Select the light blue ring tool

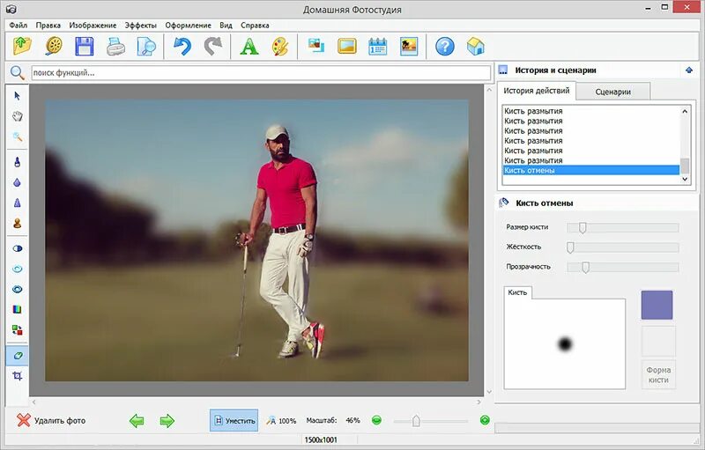point(17,269)
